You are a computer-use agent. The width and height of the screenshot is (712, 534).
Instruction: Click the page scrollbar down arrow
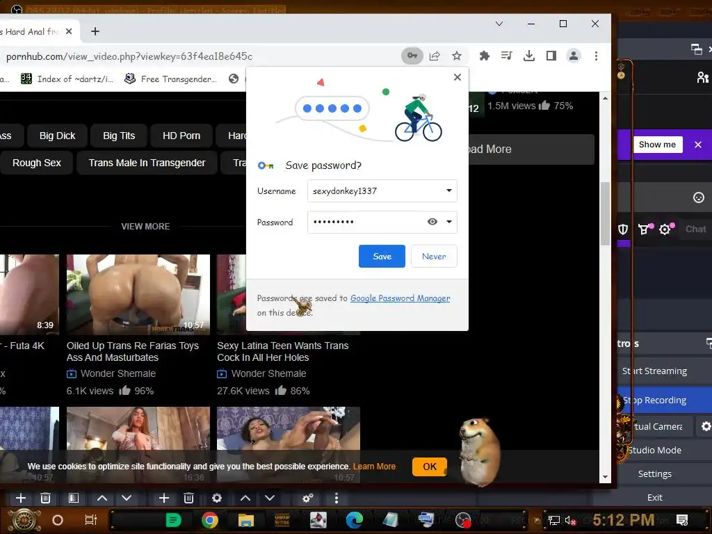click(x=605, y=477)
